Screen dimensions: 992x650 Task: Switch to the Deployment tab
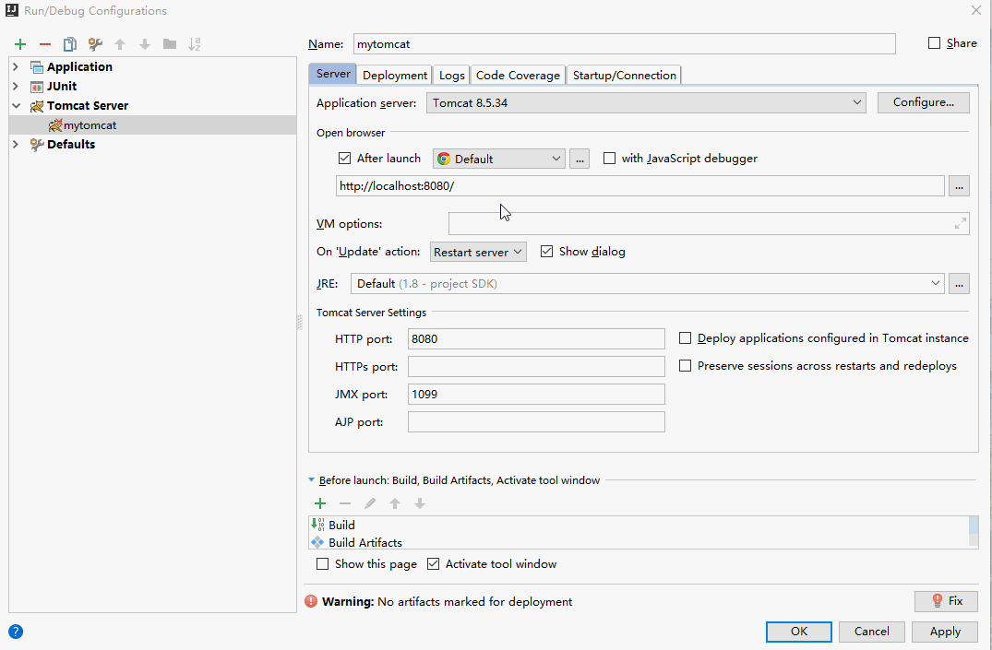point(395,76)
